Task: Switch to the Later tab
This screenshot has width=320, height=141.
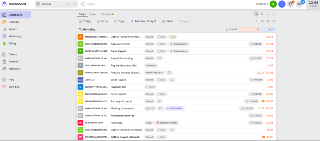Action: coord(93,14)
